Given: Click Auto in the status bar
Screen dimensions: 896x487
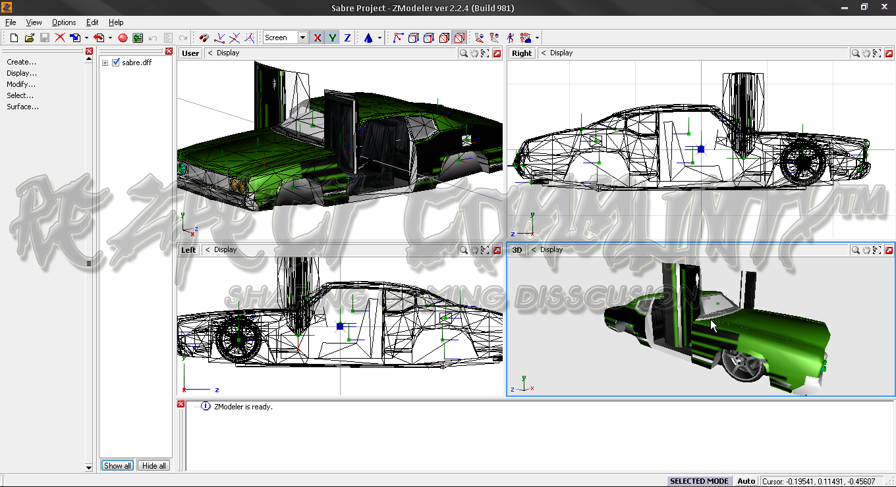Looking at the screenshot, I should click(746, 481).
